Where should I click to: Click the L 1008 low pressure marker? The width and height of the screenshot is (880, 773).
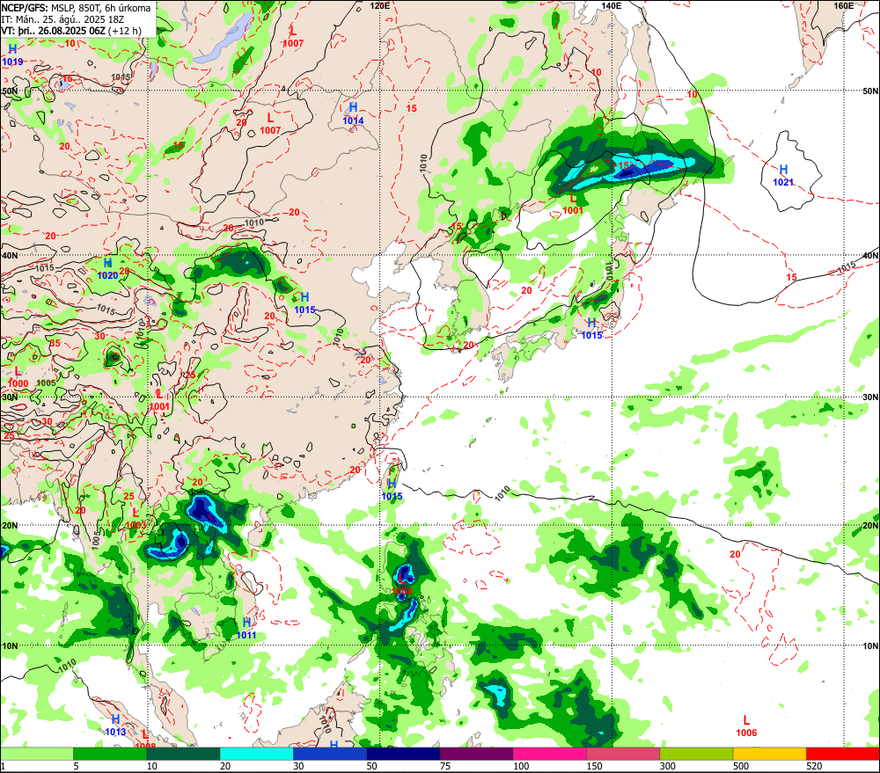145,740
